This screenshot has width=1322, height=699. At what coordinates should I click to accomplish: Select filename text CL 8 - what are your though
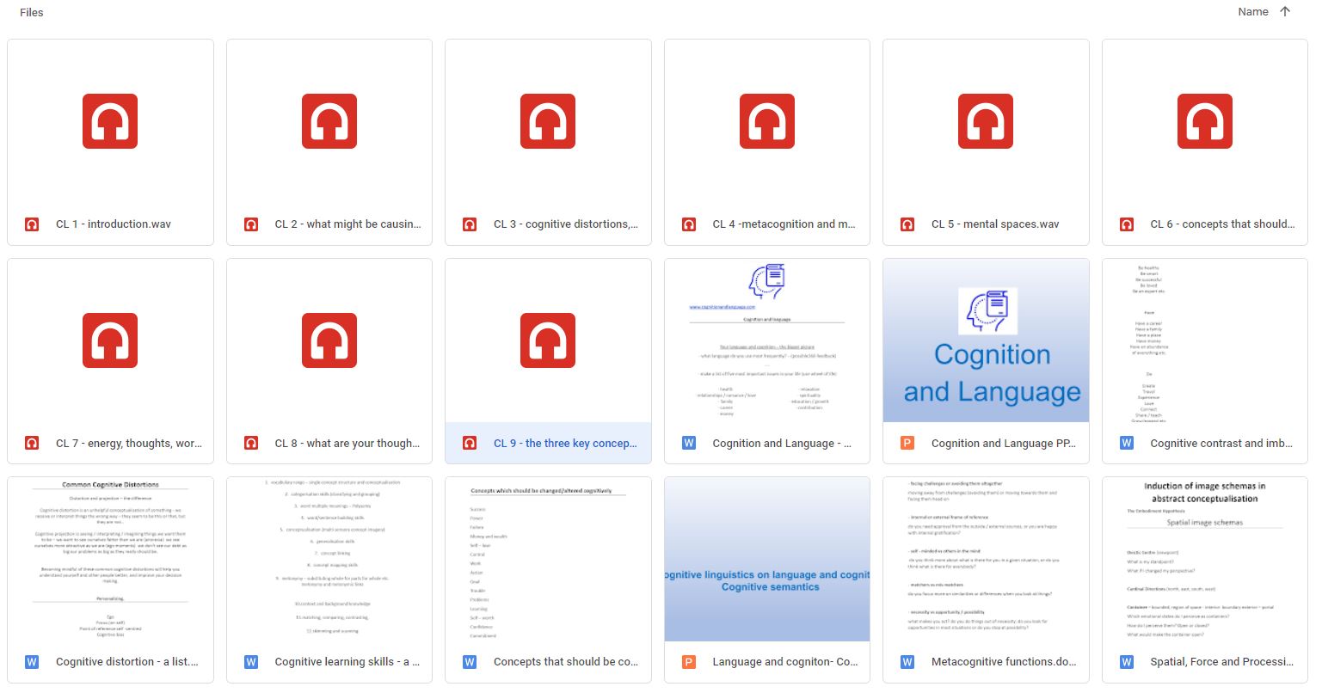347,444
